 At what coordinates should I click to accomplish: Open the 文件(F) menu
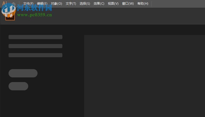tap(28, 4)
